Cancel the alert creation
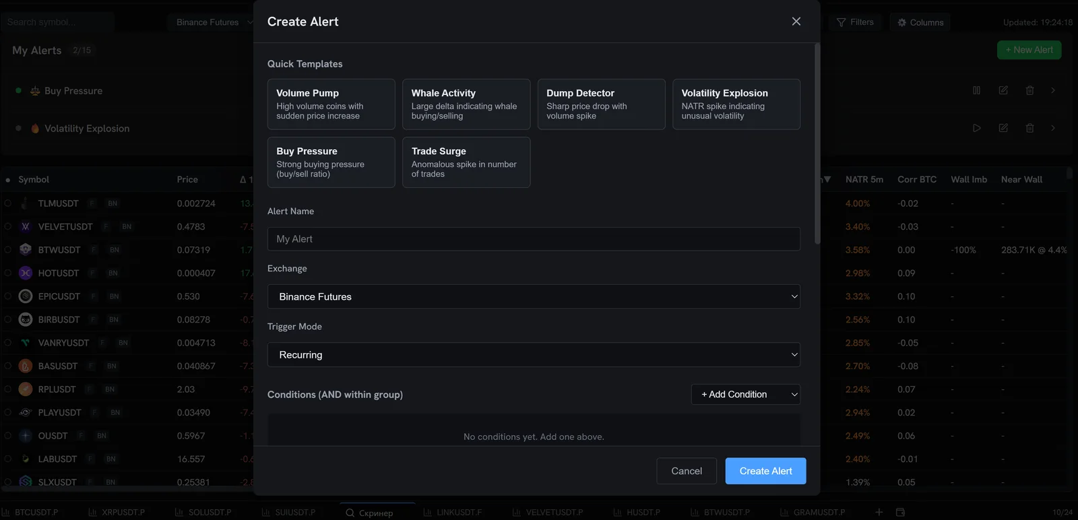The image size is (1078, 520). click(687, 471)
